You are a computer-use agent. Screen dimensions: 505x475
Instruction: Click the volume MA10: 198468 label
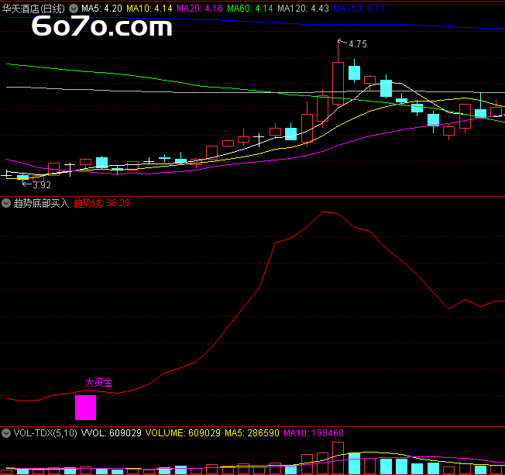[314, 433]
